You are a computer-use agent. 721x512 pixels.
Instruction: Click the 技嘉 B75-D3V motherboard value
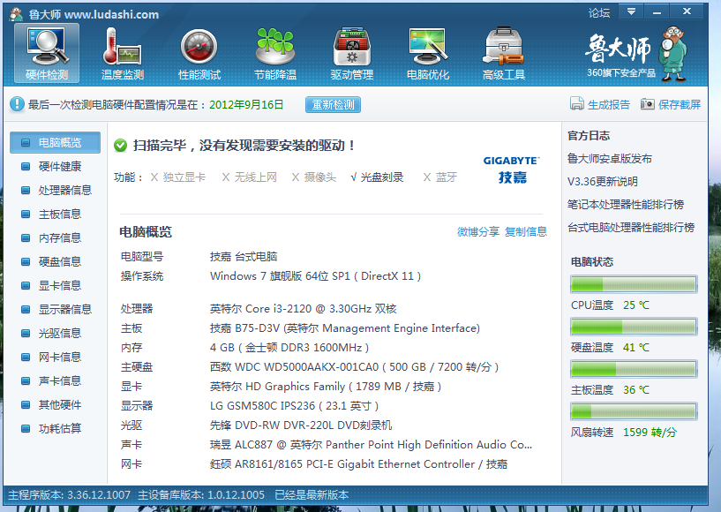[x=345, y=328]
